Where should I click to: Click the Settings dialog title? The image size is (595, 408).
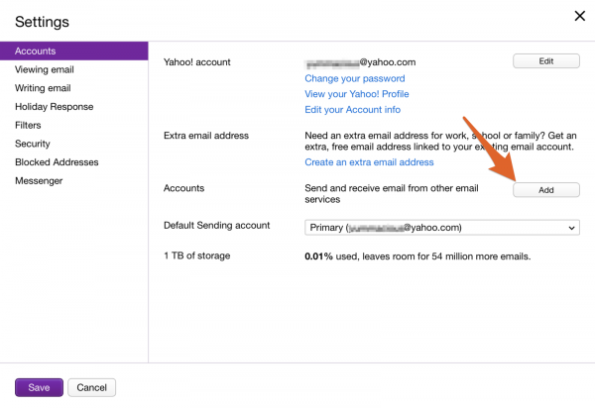click(42, 22)
